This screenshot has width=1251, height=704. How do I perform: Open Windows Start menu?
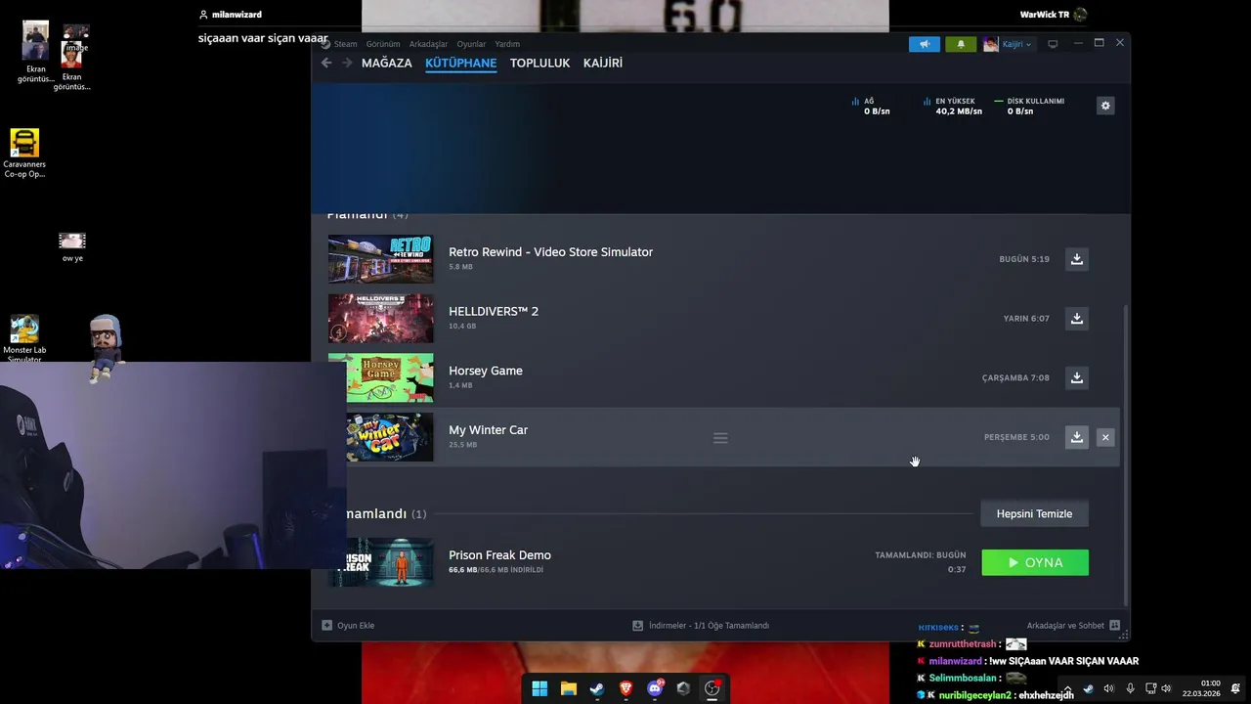point(539,688)
